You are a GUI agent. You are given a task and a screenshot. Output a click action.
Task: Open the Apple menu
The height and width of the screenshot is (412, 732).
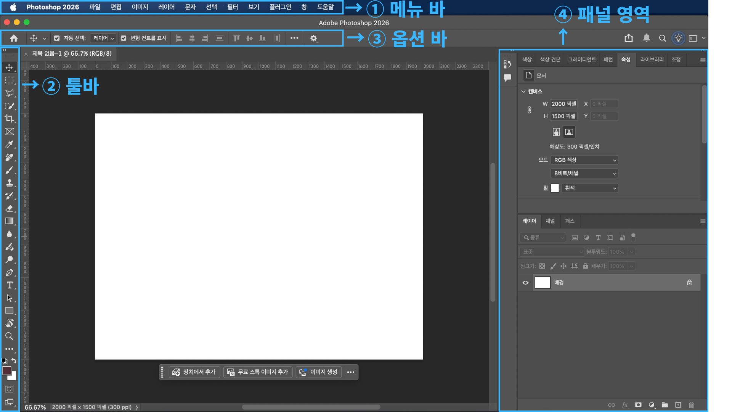[x=13, y=7]
